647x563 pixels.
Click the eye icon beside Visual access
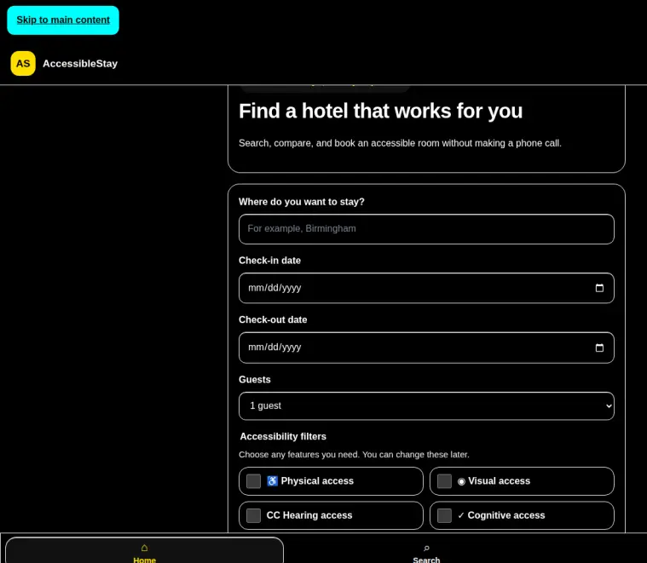coord(461,481)
